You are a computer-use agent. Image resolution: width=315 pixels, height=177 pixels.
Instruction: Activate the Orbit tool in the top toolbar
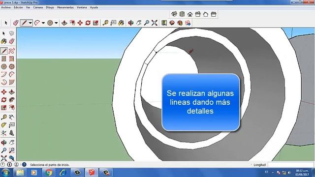[x=131, y=23]
